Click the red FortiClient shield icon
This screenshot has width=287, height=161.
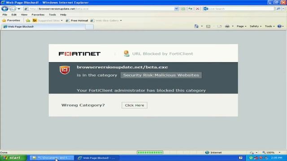[x=65, y=70]
